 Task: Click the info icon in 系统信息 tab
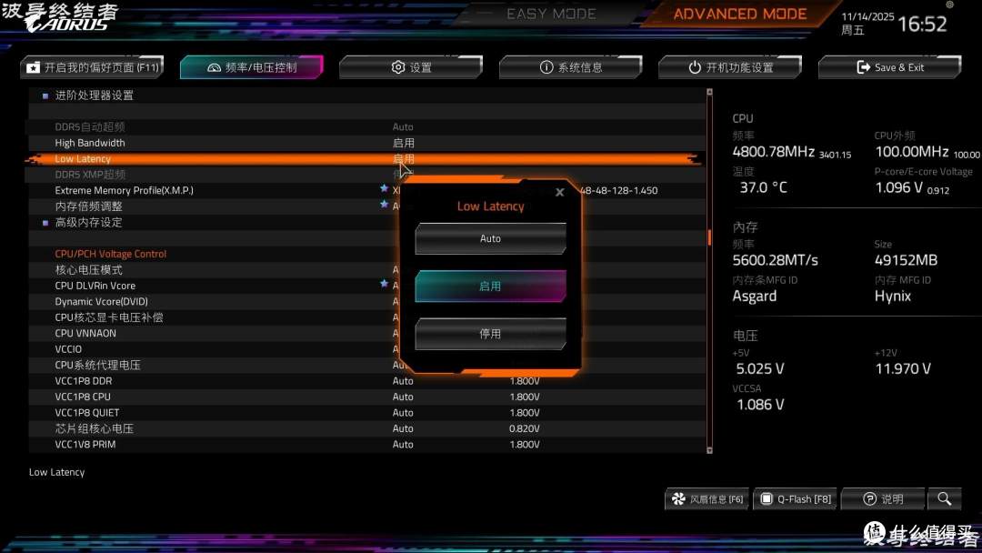pos(546,67)
